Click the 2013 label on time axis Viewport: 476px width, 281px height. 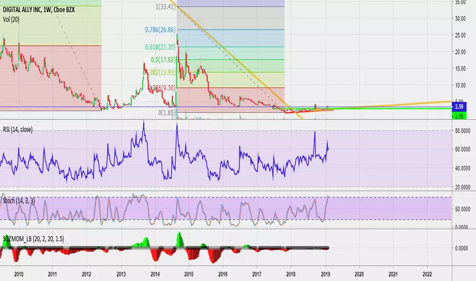(x=121, y=274)
